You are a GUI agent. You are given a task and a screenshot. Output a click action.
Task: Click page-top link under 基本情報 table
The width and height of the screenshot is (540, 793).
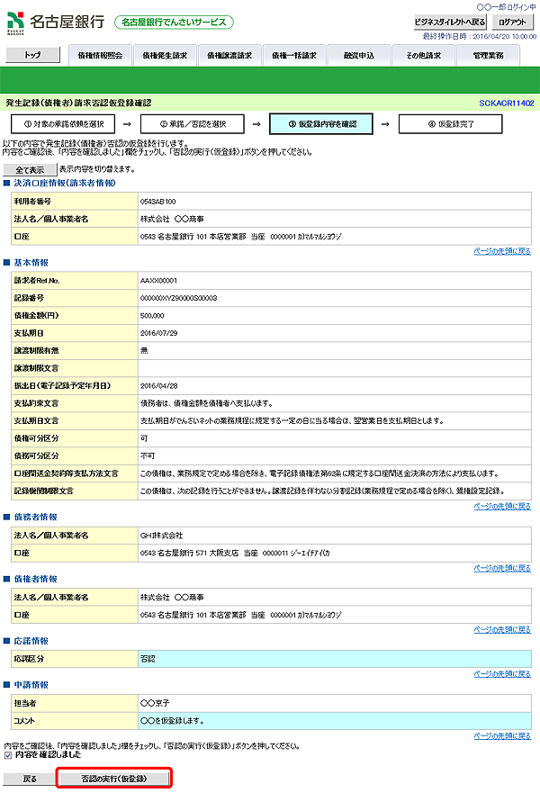(502, 506)
